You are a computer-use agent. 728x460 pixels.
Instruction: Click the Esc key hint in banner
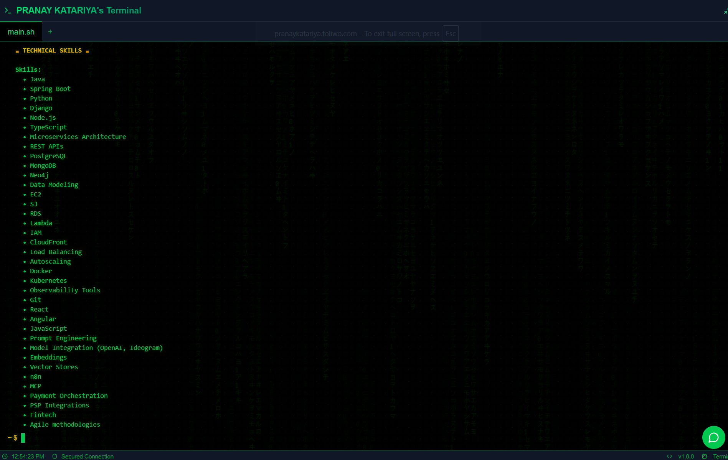[x=451, y=33]
